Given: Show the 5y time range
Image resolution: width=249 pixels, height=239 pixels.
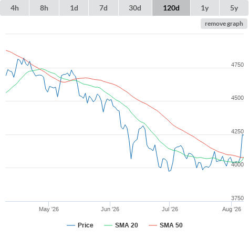Looking at the screenshot, I should coord(234,8).
